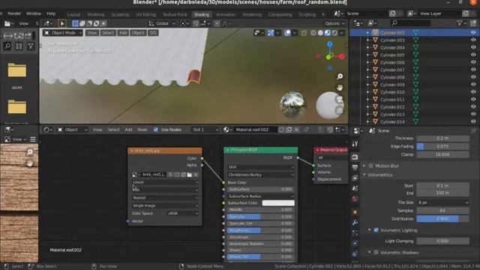This screenshot has width=480, height=270.
Task: Open the World properties tab icon
Action: pyautogui.click(x=355, y=199)
